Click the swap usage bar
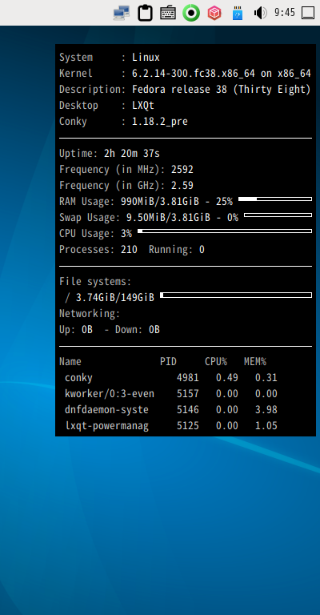 tap(278, 215)
